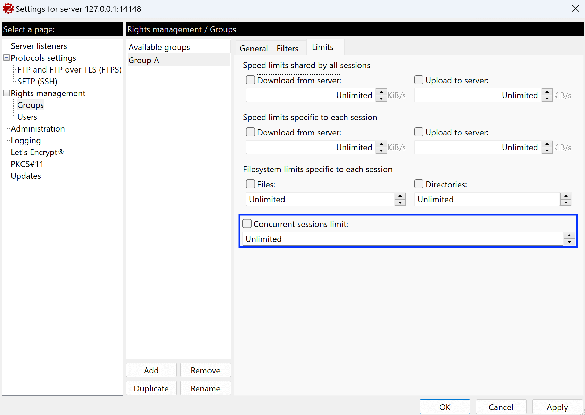The image size is (585, 415).
Task: Collapse the Protocols settings tree node
Action: [x=6, y=58]
